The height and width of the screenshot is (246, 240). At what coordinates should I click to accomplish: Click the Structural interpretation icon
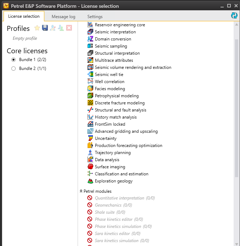click(x=90, y=53)
